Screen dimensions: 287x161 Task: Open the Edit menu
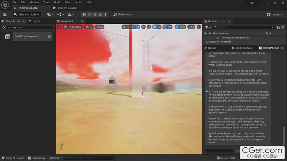coord(23,2)
